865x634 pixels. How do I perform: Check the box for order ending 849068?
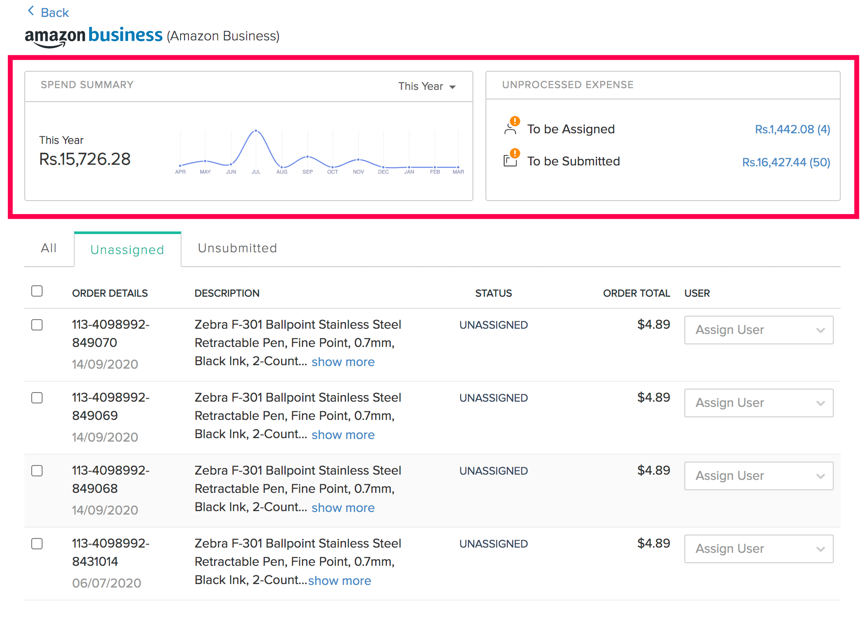37,471
